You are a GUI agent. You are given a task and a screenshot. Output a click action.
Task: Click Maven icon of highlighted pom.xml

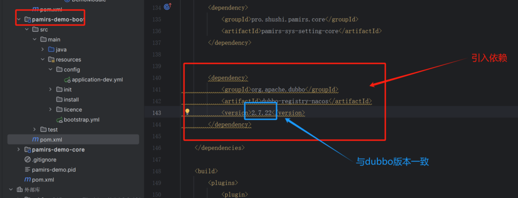(x=35, y=139)
